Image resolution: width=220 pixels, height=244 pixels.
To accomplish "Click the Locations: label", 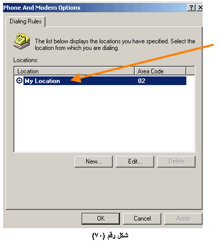I will click(26, 60).
